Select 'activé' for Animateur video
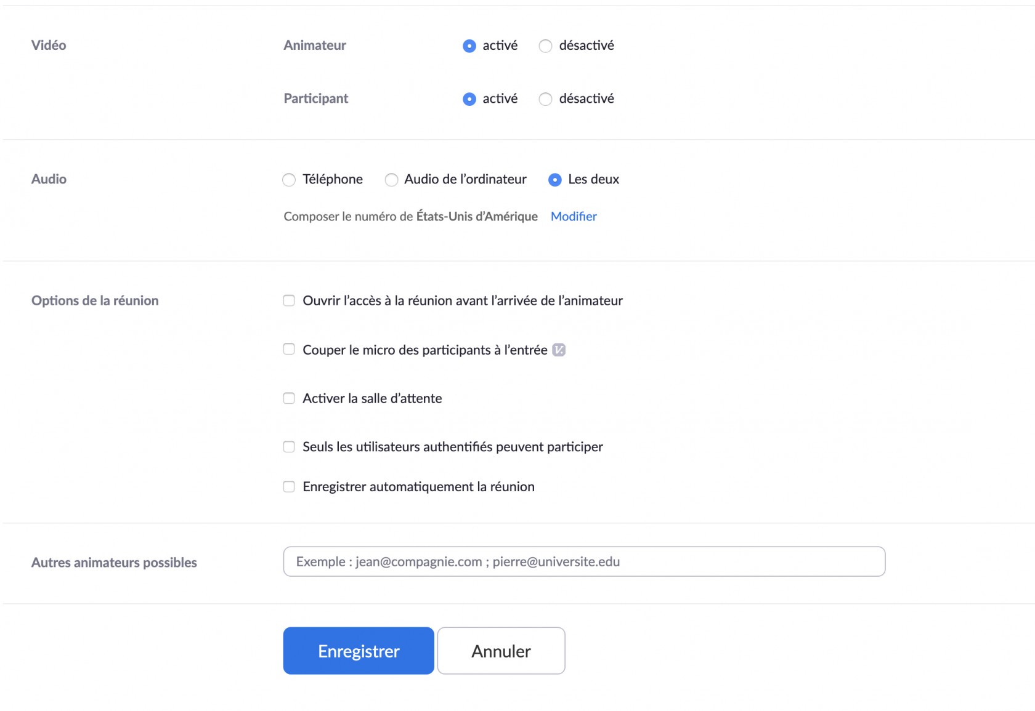This screenshot has width=1035, height=711. click(469, 46)
